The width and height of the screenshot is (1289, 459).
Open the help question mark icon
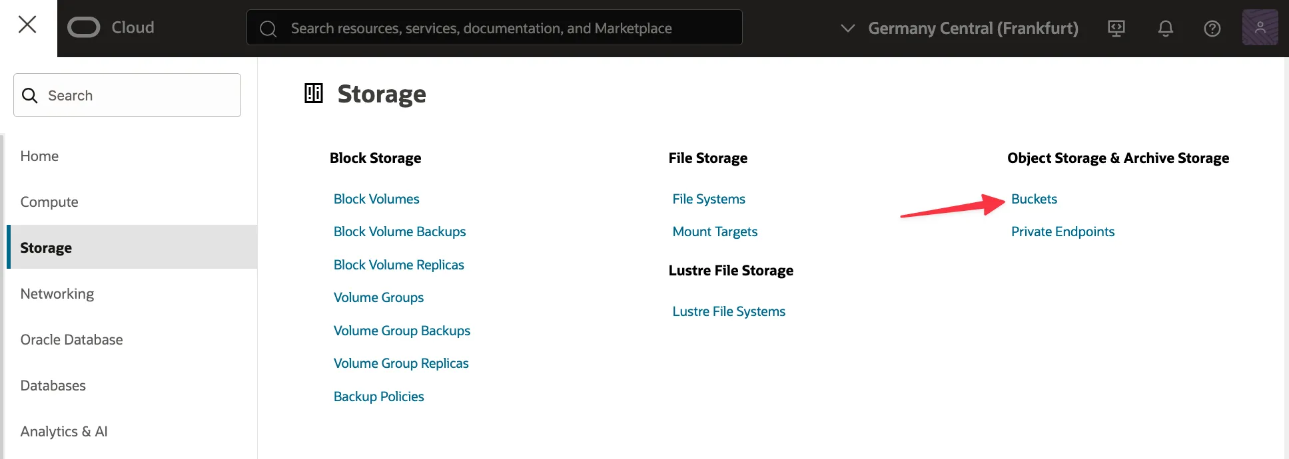(x=1212, y=28)
